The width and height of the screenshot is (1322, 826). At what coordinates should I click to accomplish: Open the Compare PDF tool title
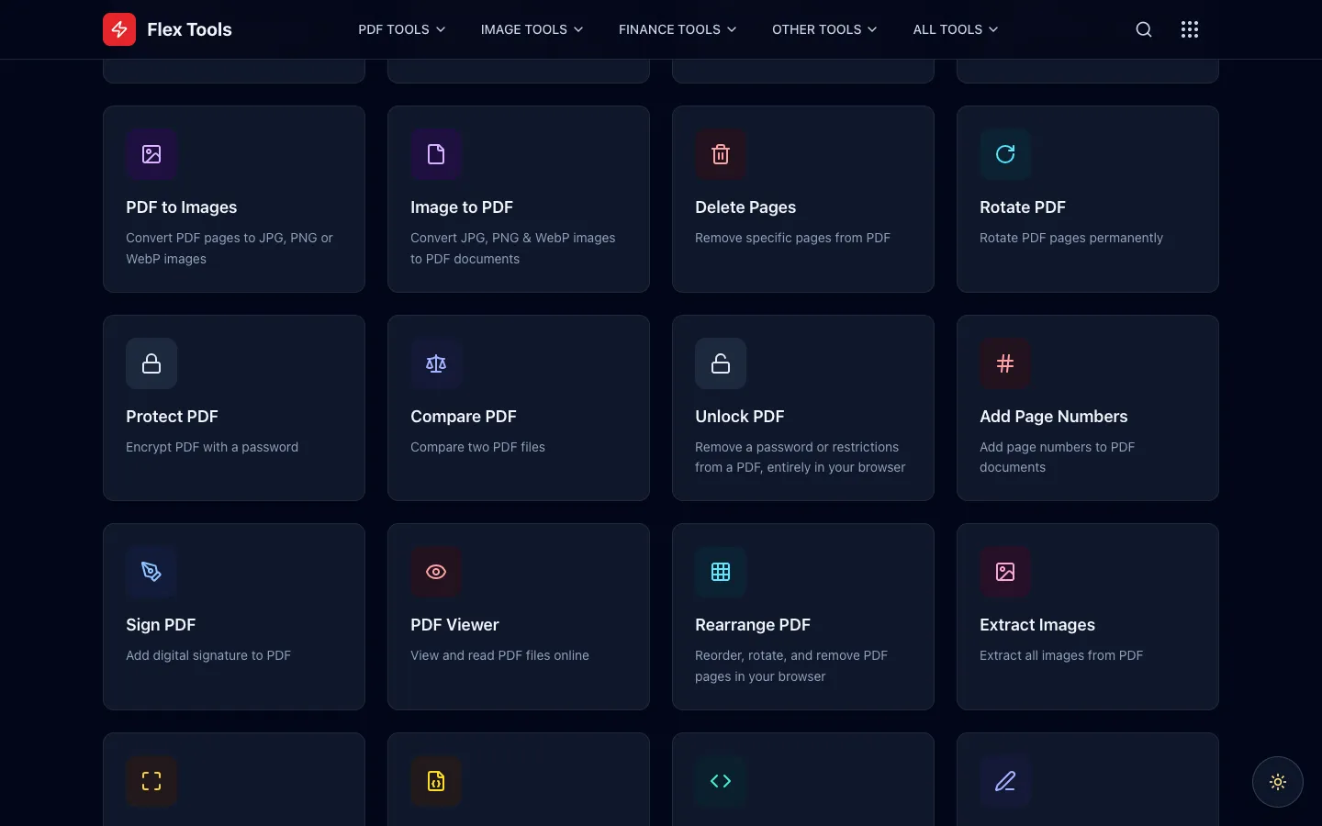pos(464,417)
